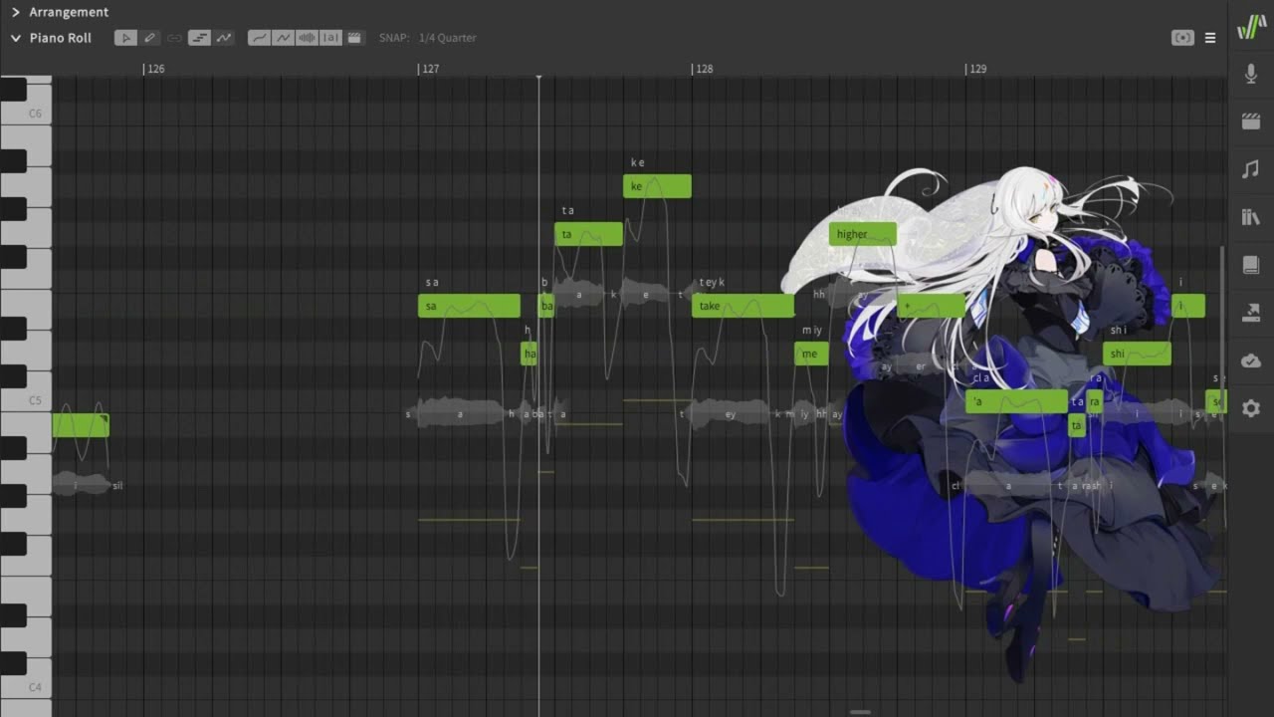Viewport: 1274px width, 717px height.
Task: Select the 'take' note block
Action: [743, 306]
